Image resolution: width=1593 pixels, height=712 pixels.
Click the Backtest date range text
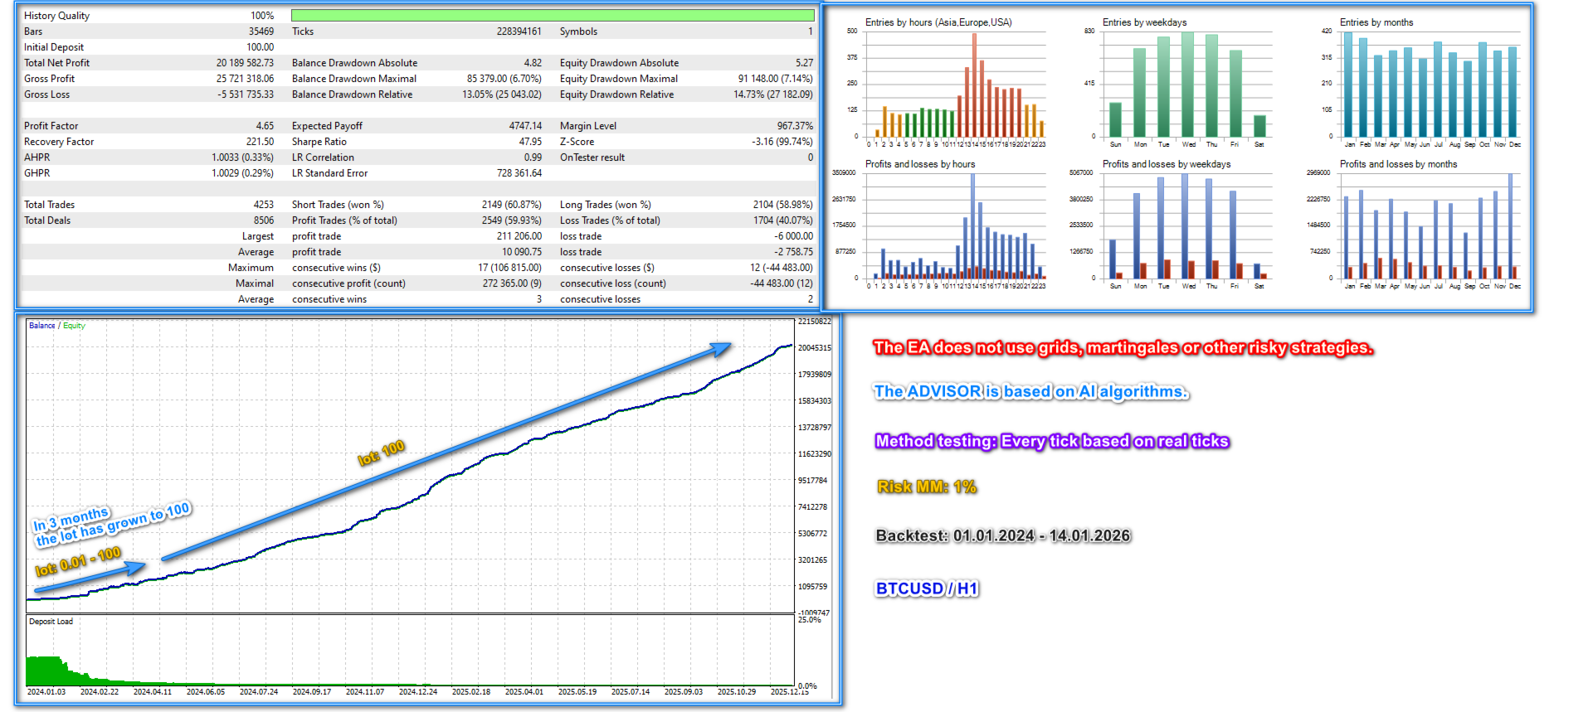pyautogui.click(x=1003, y=535)
